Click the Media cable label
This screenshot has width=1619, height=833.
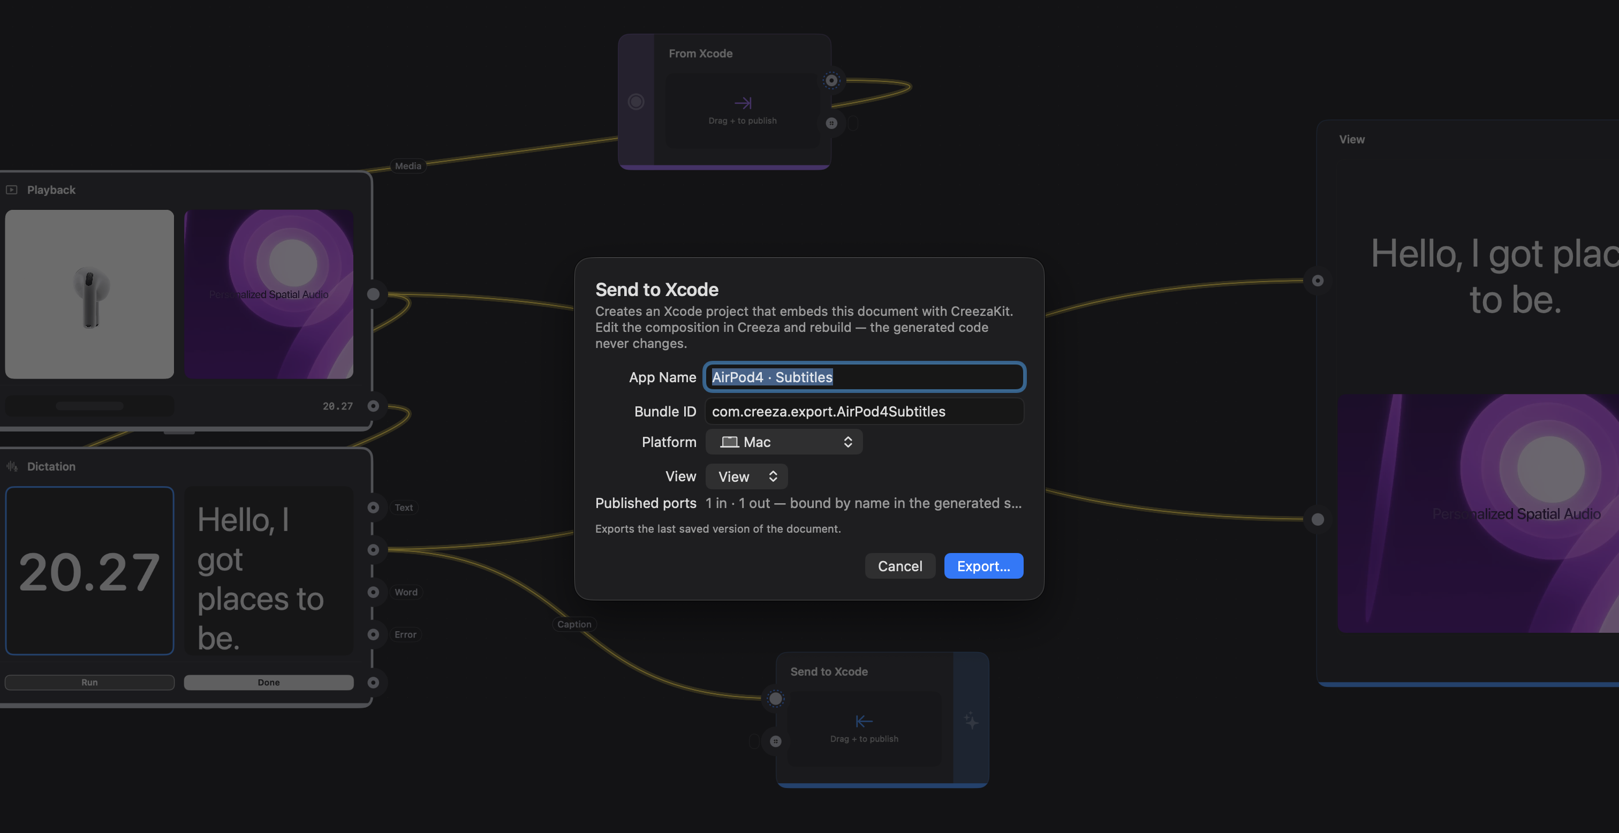pyautogui.click(x=408, y=166)
